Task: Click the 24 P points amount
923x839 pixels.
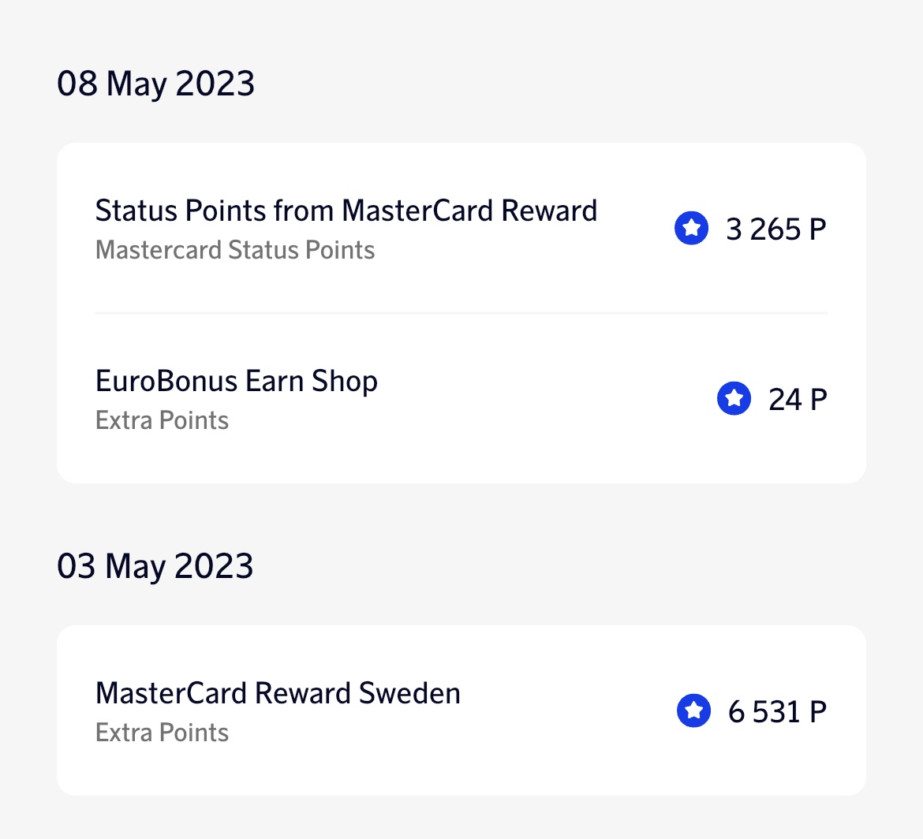Action: coord(797,399)
